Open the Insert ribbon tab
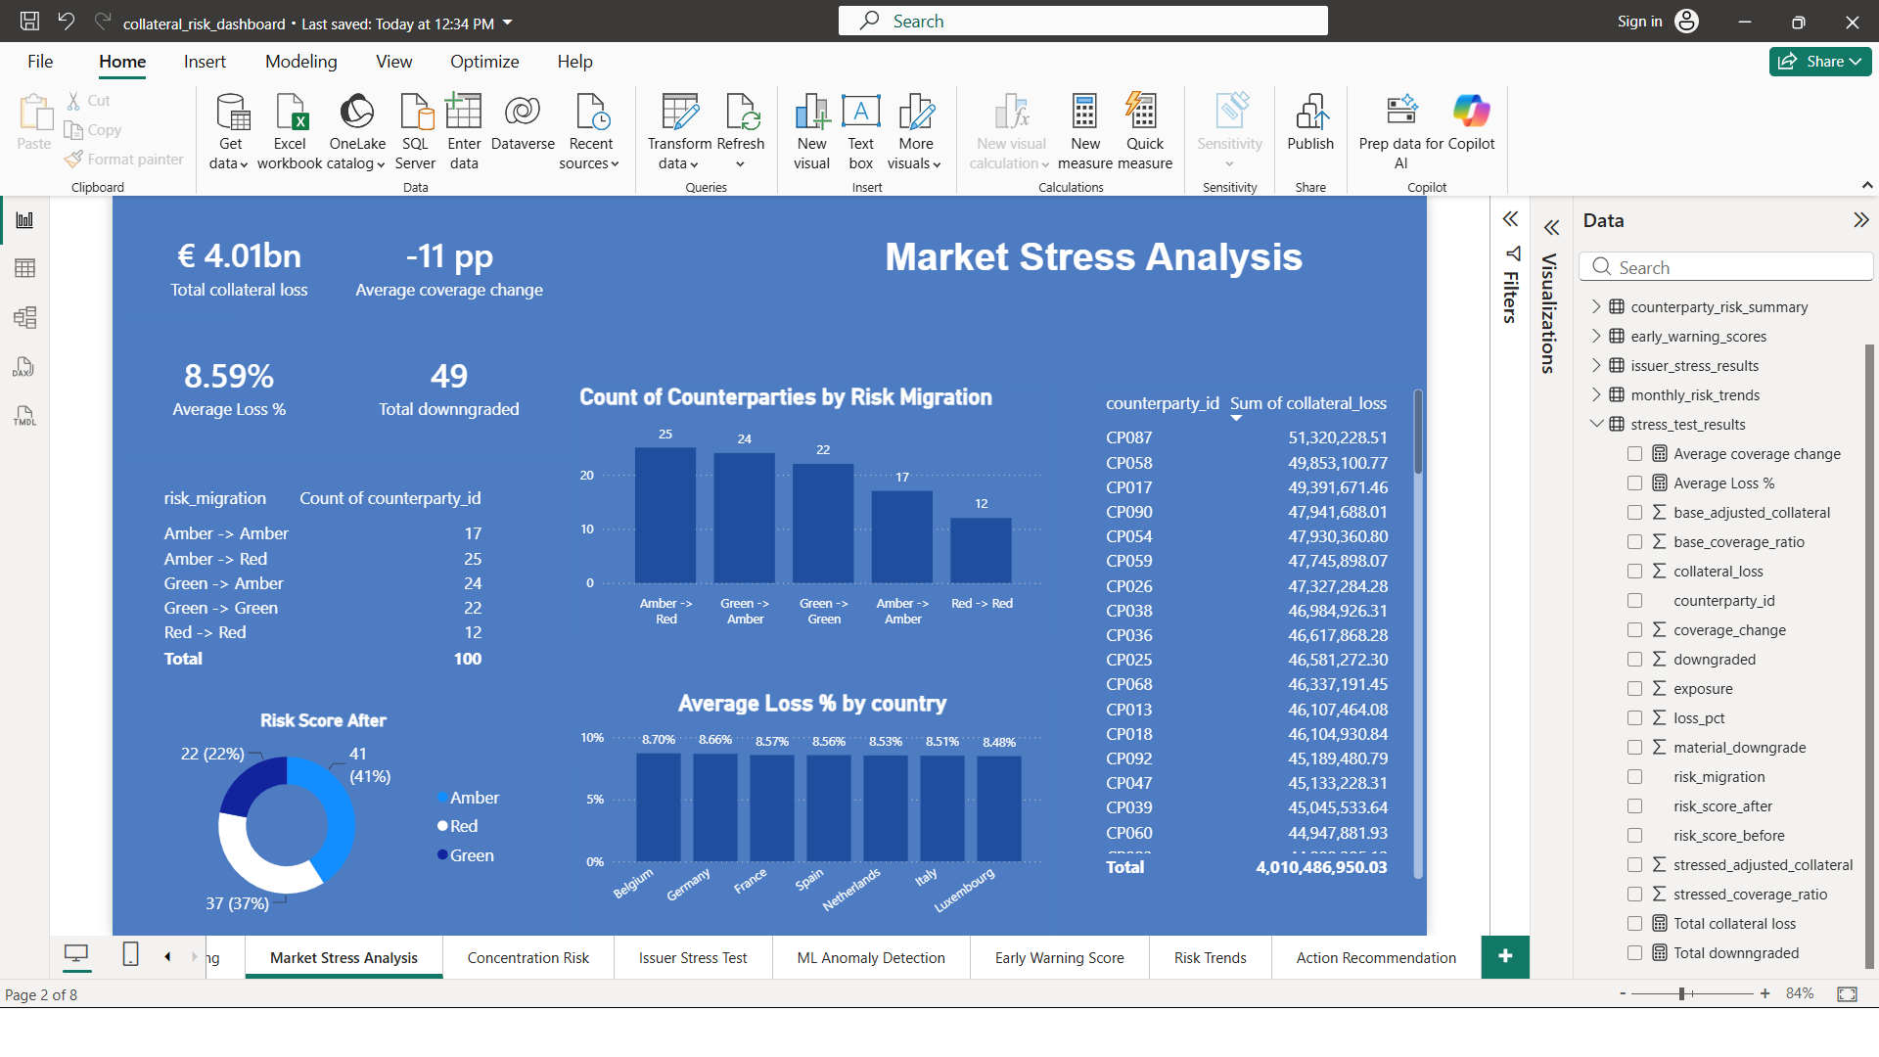Viewport: 1879px width, 1057px height. click(205, 62)
